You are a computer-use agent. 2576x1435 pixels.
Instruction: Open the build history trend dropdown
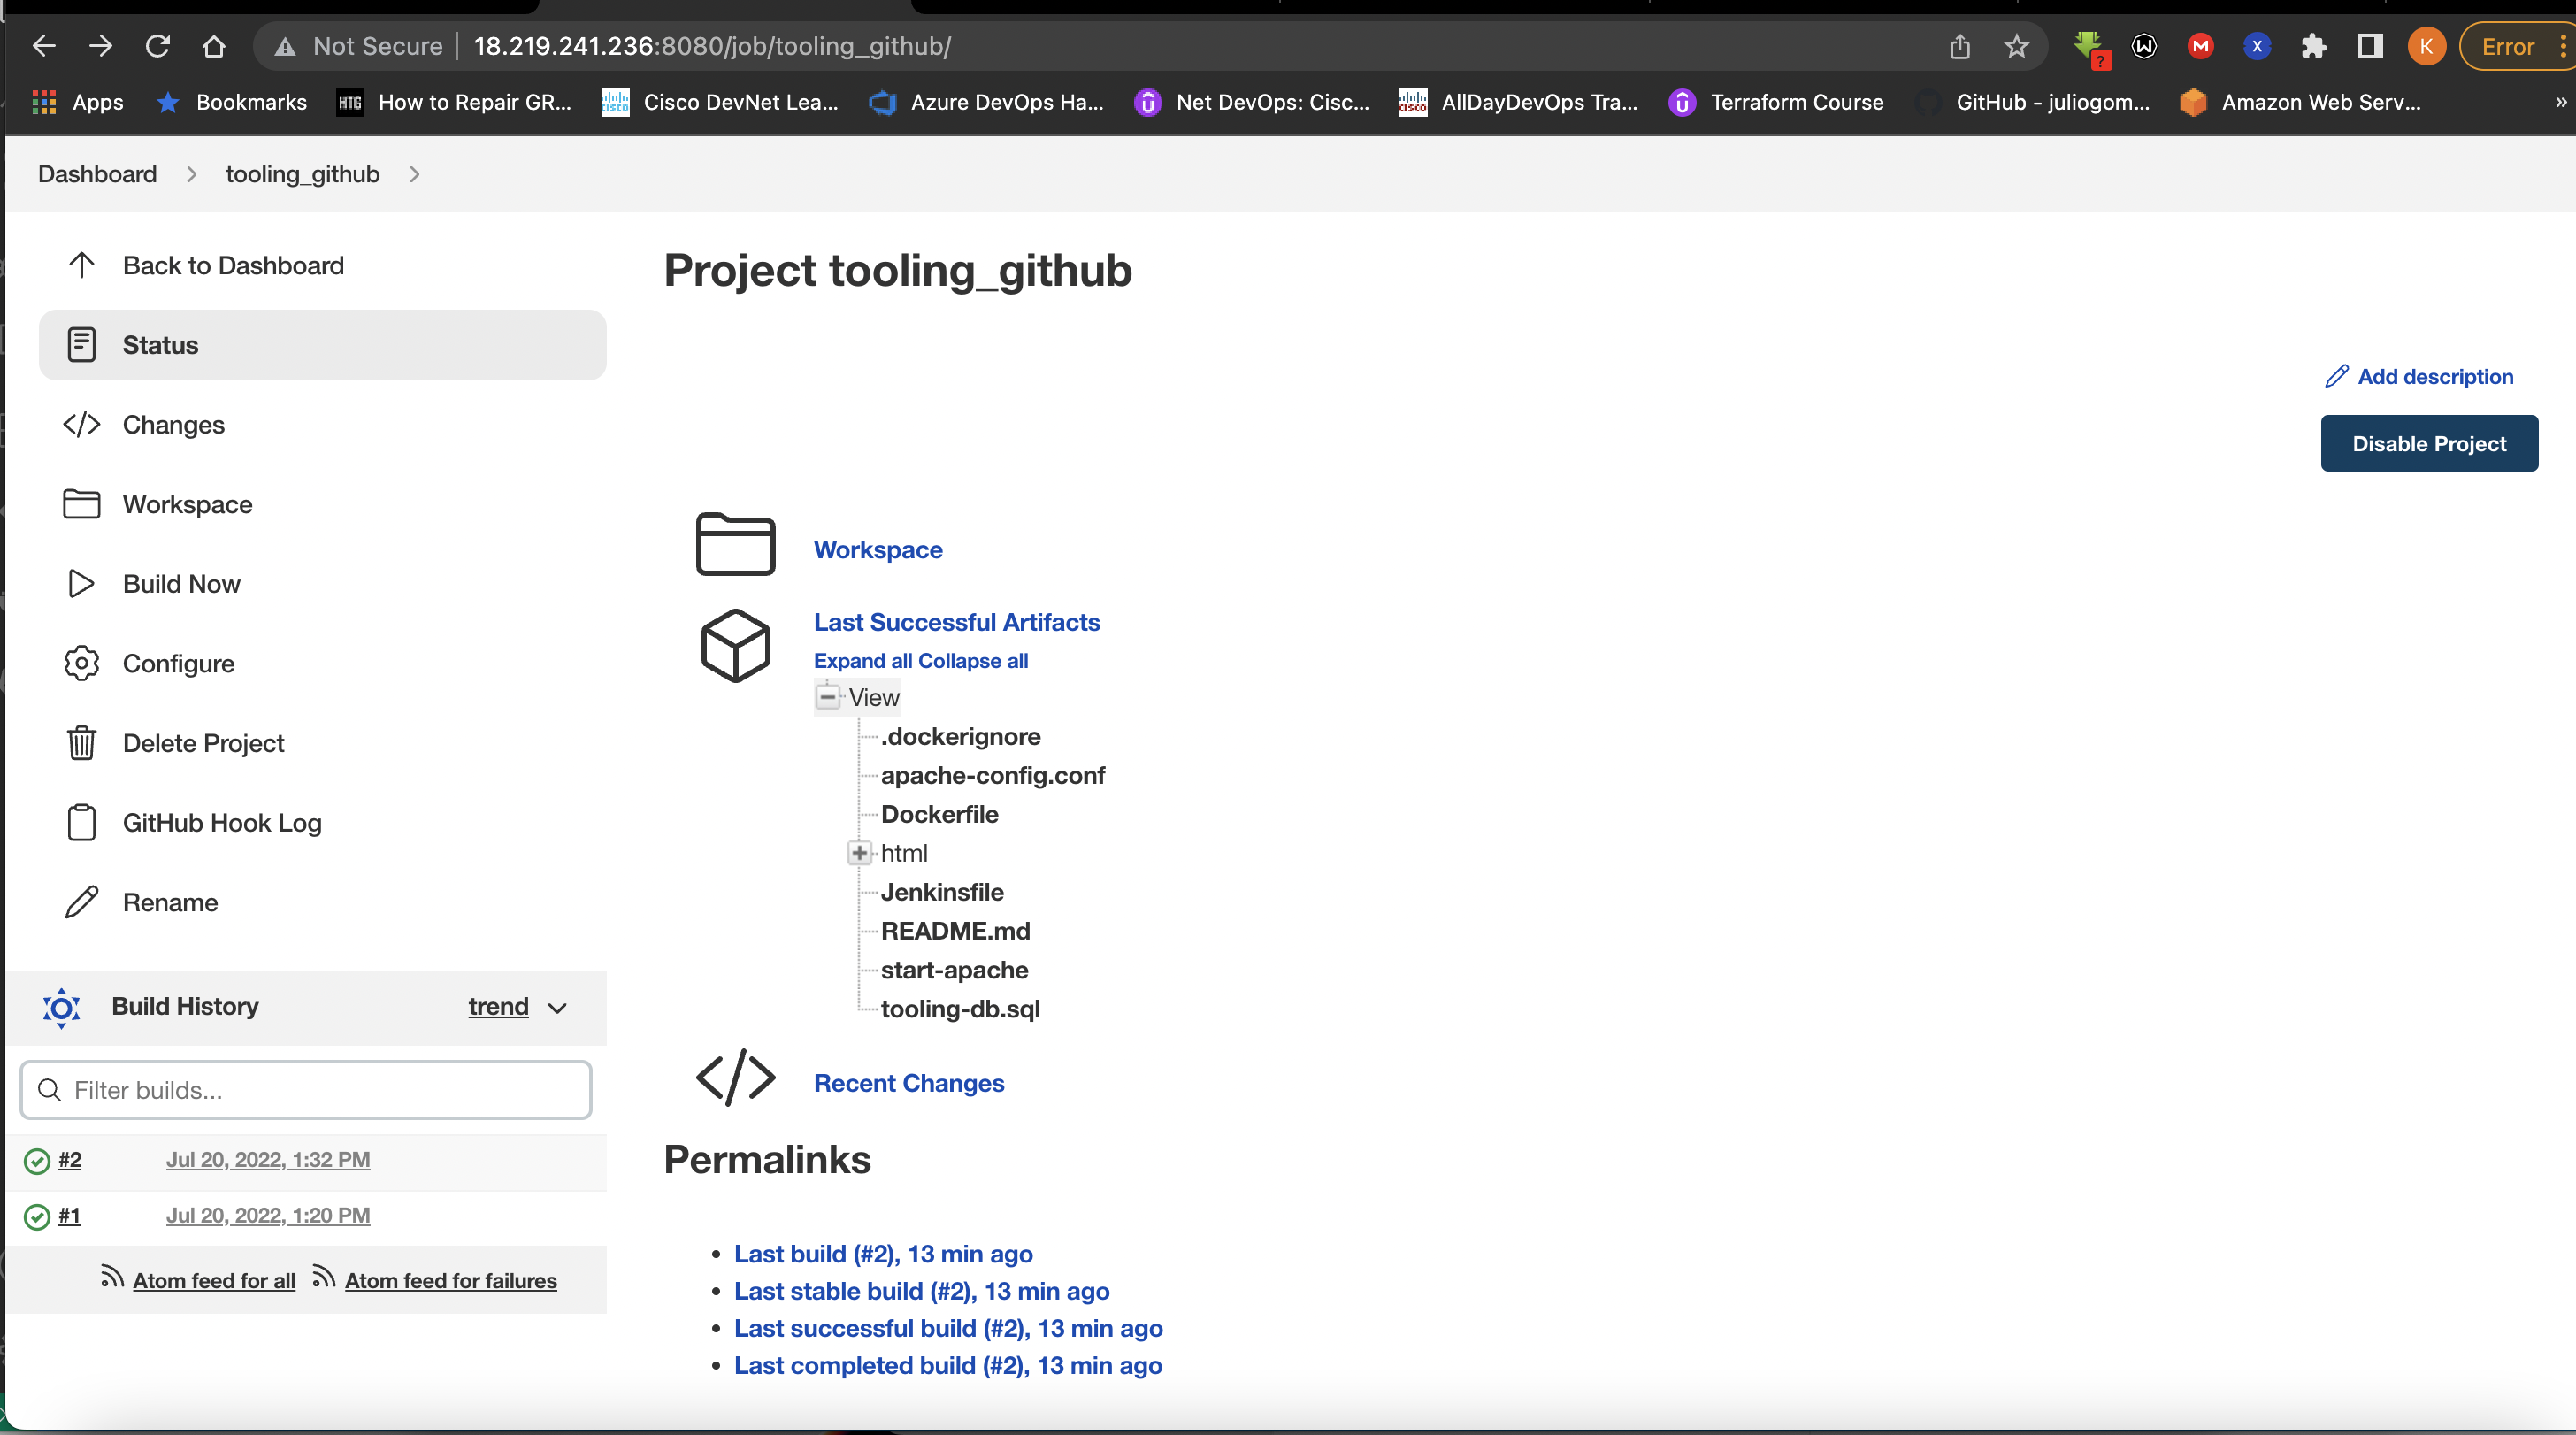516,1007
